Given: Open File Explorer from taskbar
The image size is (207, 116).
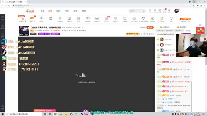Looking at the screenshot, I should tap(60, 114).
